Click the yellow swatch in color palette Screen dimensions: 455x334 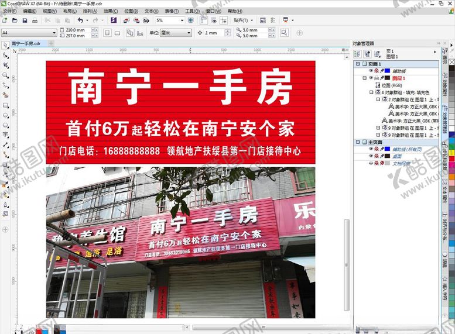[452, 153]
